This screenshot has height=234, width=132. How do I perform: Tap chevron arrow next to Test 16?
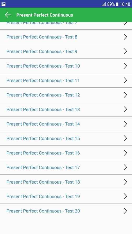[x=125, y=153]
